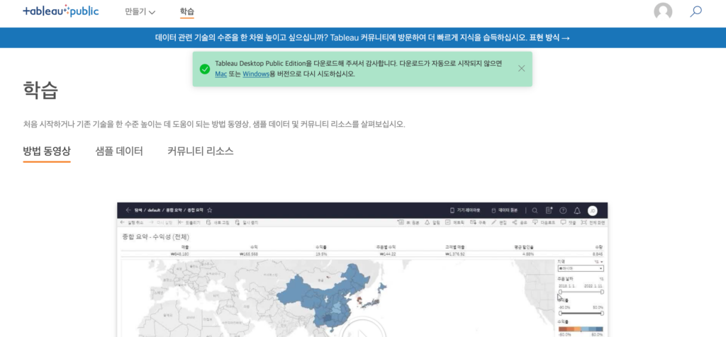This screenshot has width=726, height=337.
Task: Click the Windows download link
Action: pos(255,74)
